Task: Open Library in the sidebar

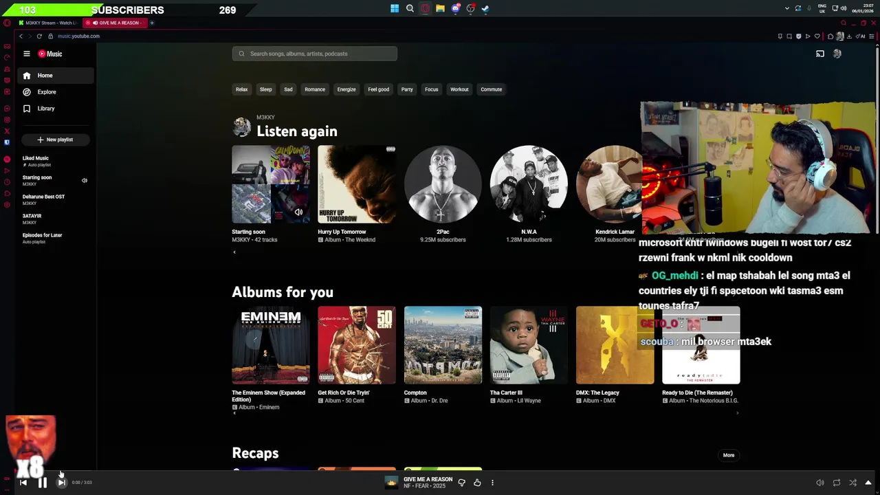Action: (56, 109)
